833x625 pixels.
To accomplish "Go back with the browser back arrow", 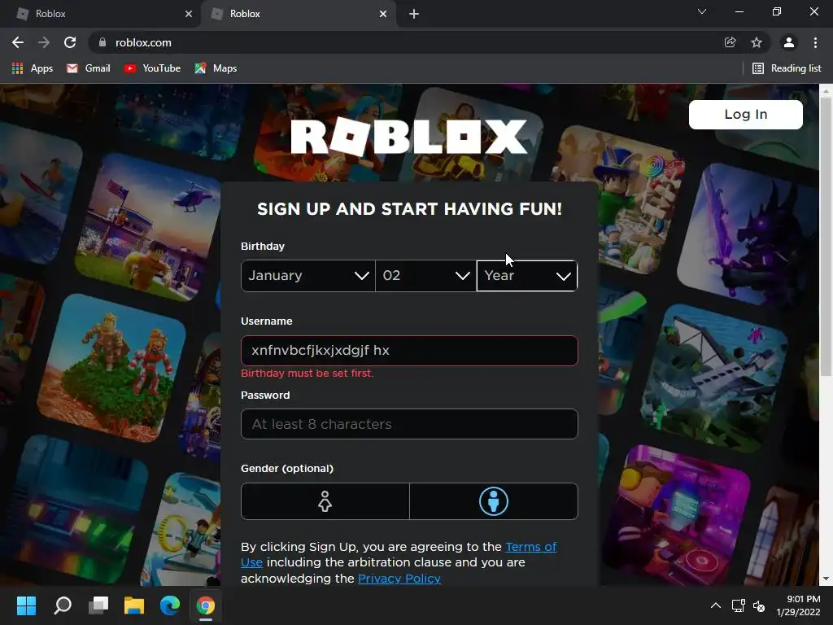I will [x=18, y=42].
